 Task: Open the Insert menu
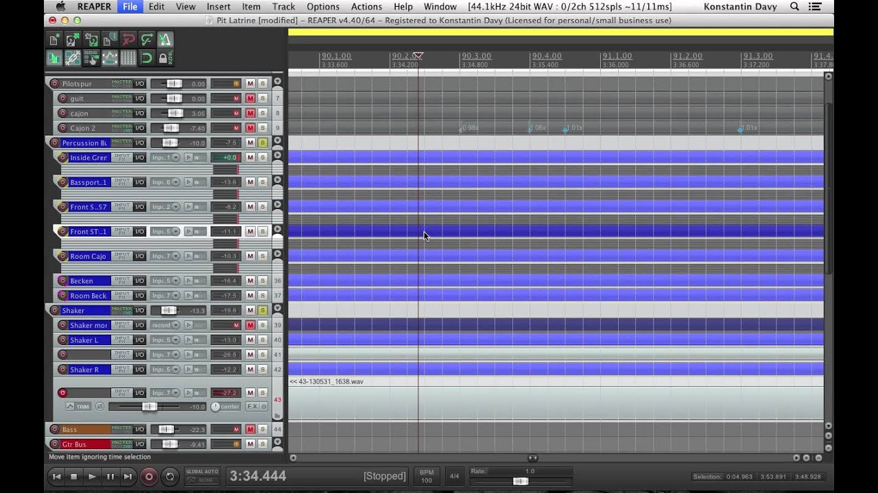218,6
